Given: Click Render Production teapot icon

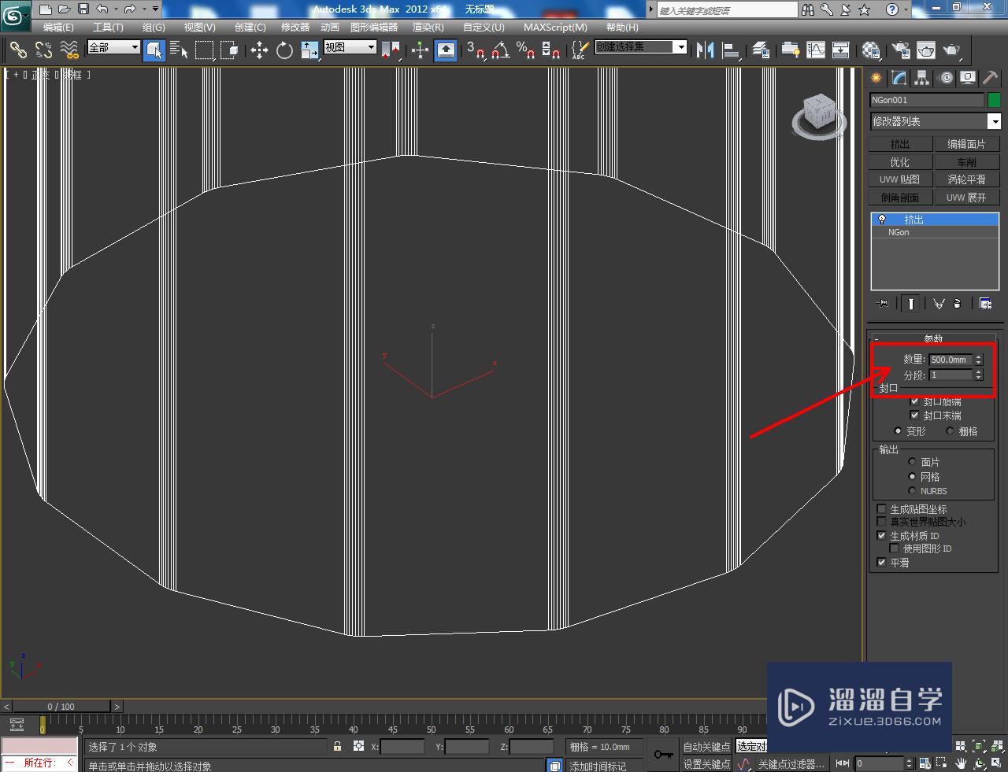Looking at the screenshot, I should coord(952,50).
